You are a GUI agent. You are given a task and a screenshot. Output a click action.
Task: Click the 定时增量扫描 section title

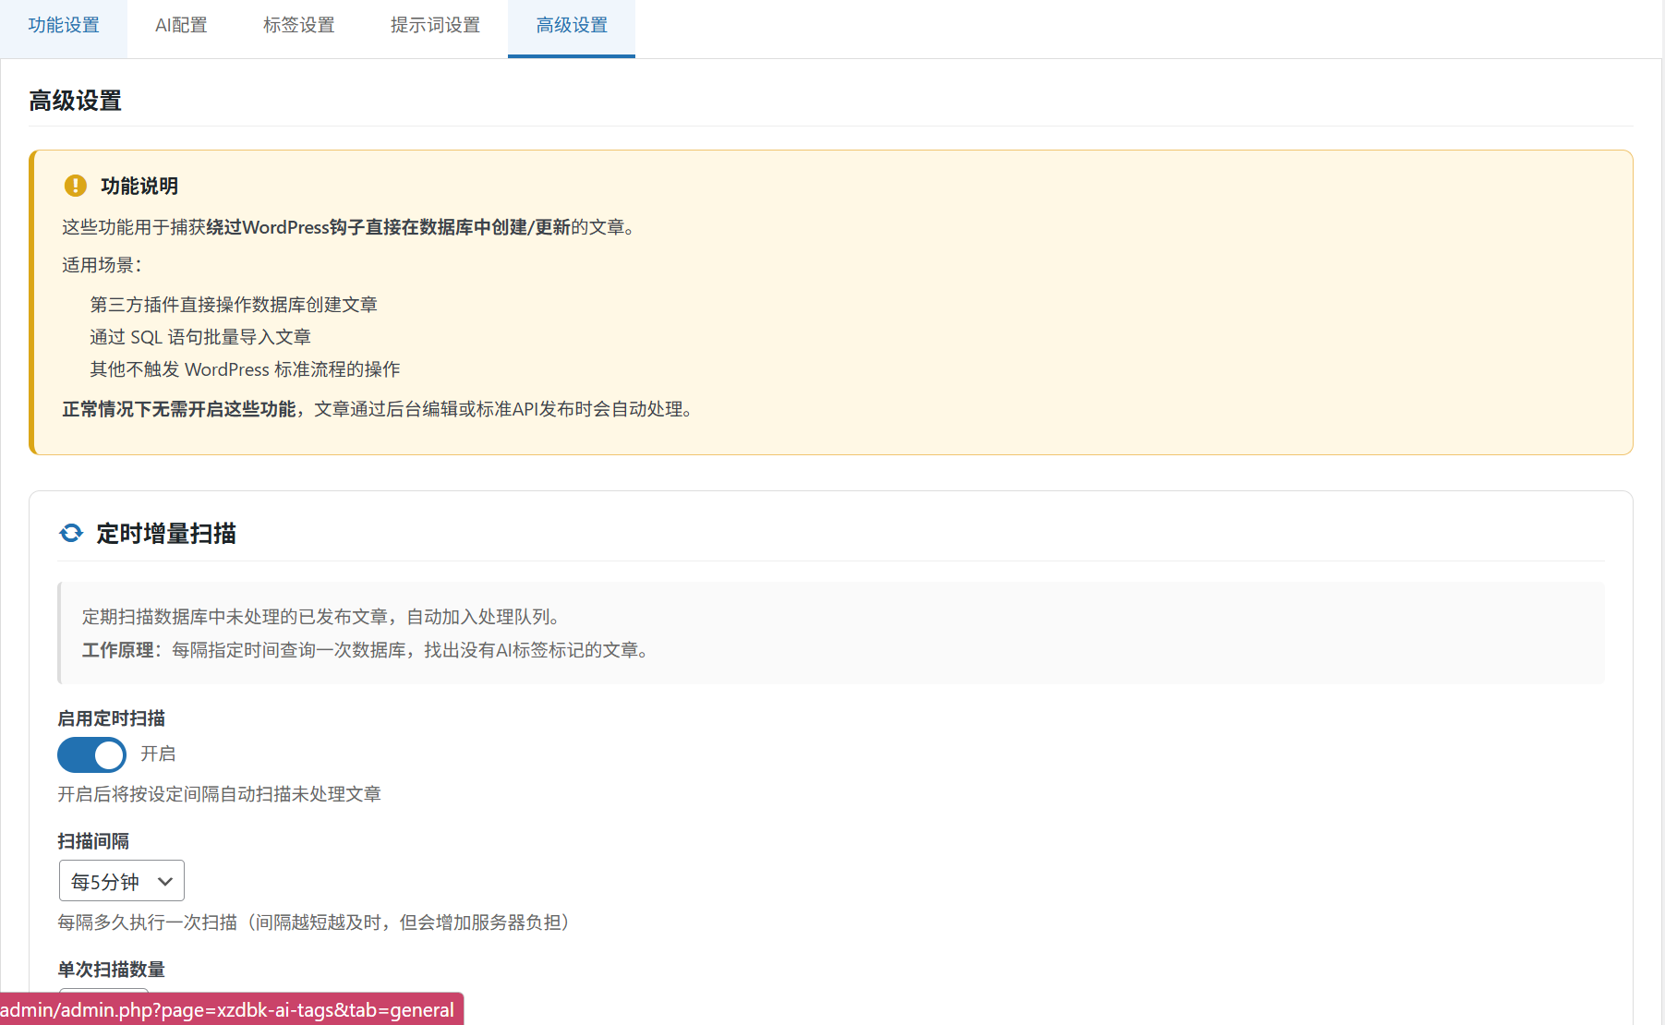pos(165,533)
